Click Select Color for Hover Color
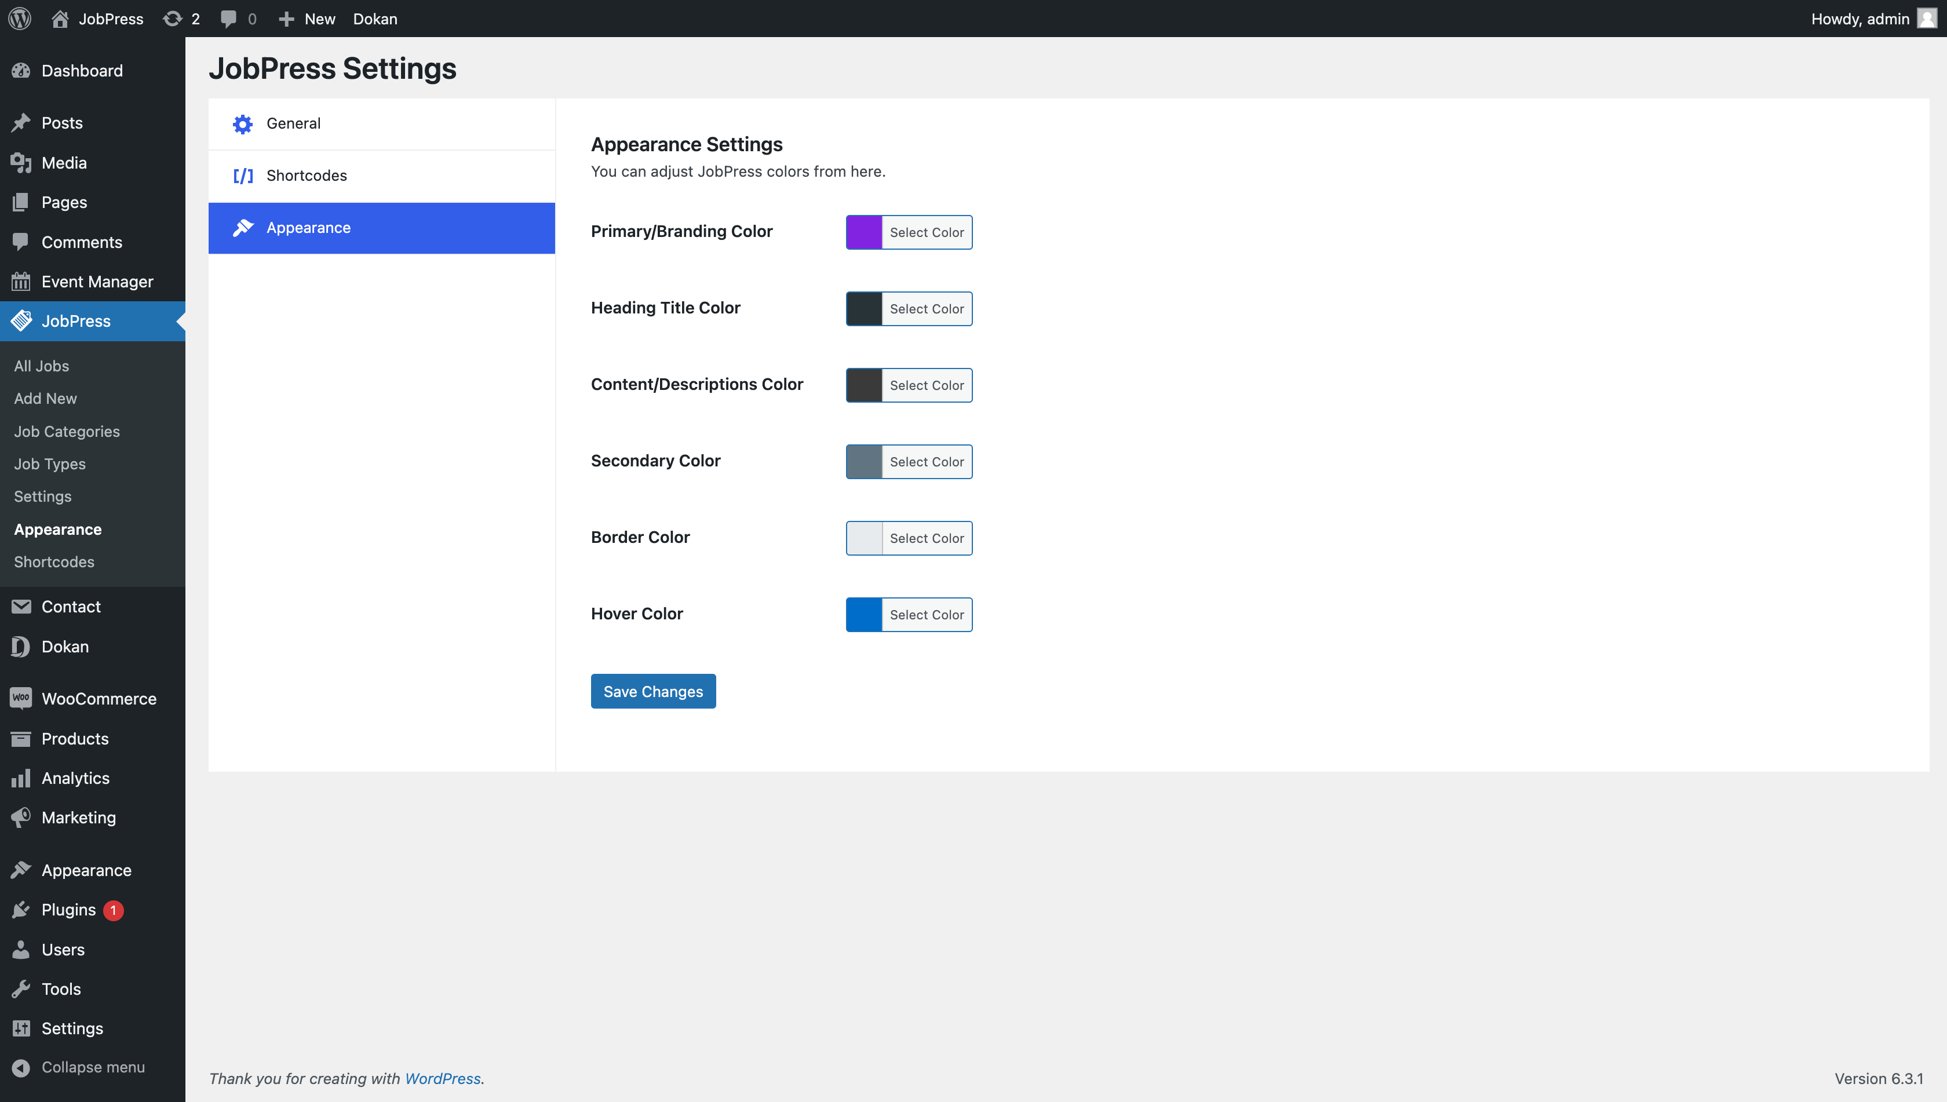 tap(927, 615)
